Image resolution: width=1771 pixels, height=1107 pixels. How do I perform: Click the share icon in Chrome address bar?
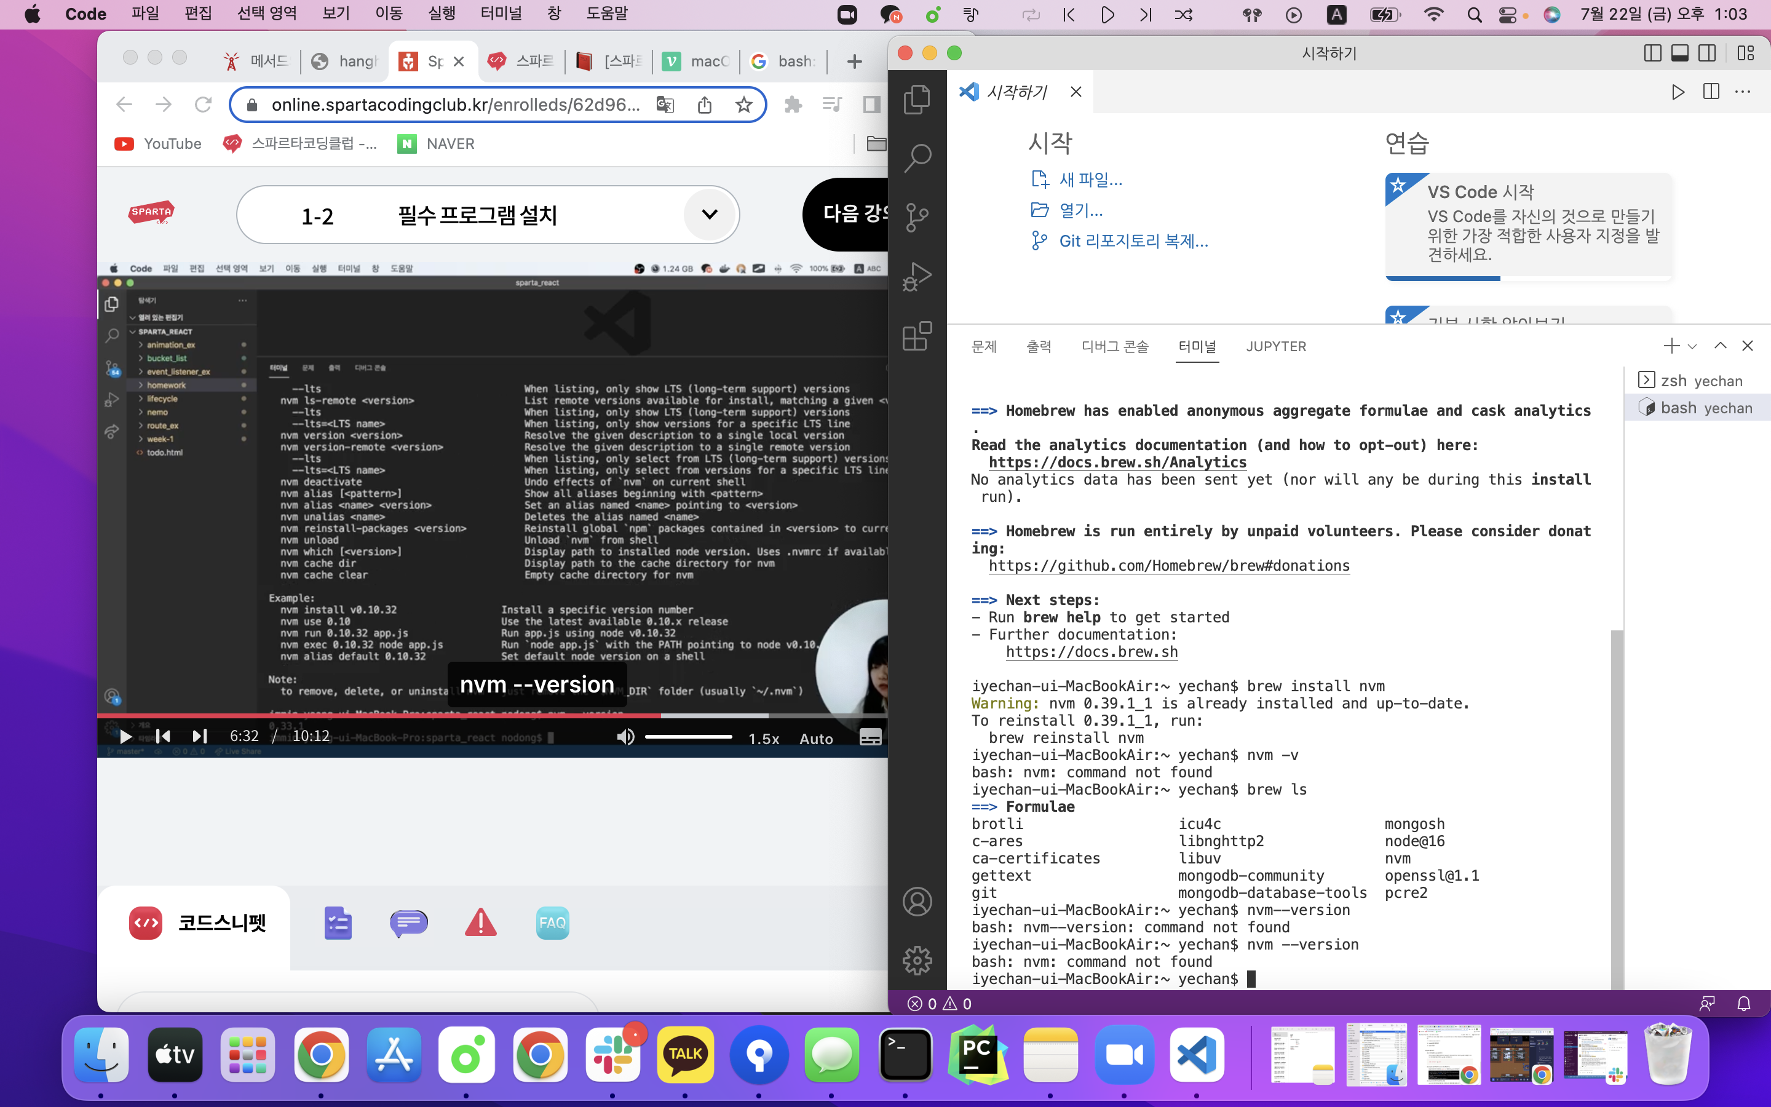704,105
